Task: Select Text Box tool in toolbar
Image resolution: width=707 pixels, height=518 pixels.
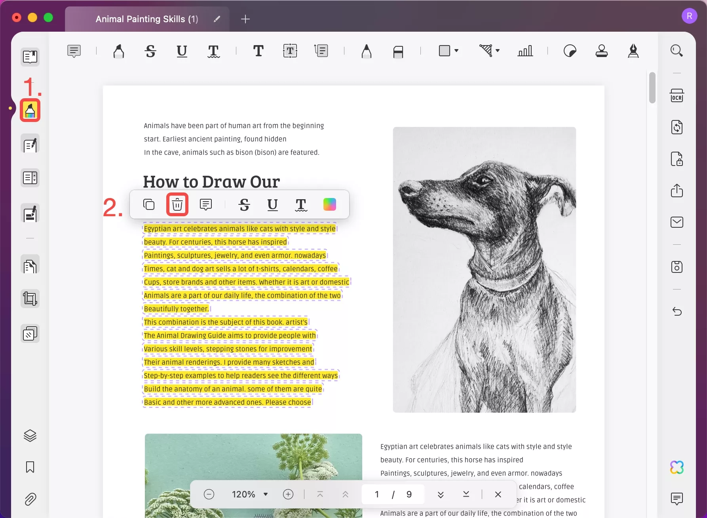Action: click(290, 51)
